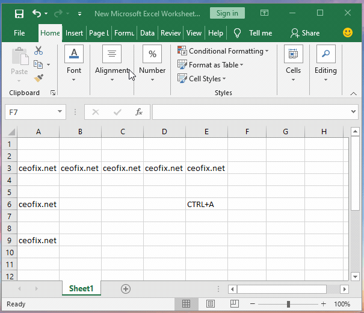Open the File tab
The image size is (364, 313).
[x=19, y=33]
